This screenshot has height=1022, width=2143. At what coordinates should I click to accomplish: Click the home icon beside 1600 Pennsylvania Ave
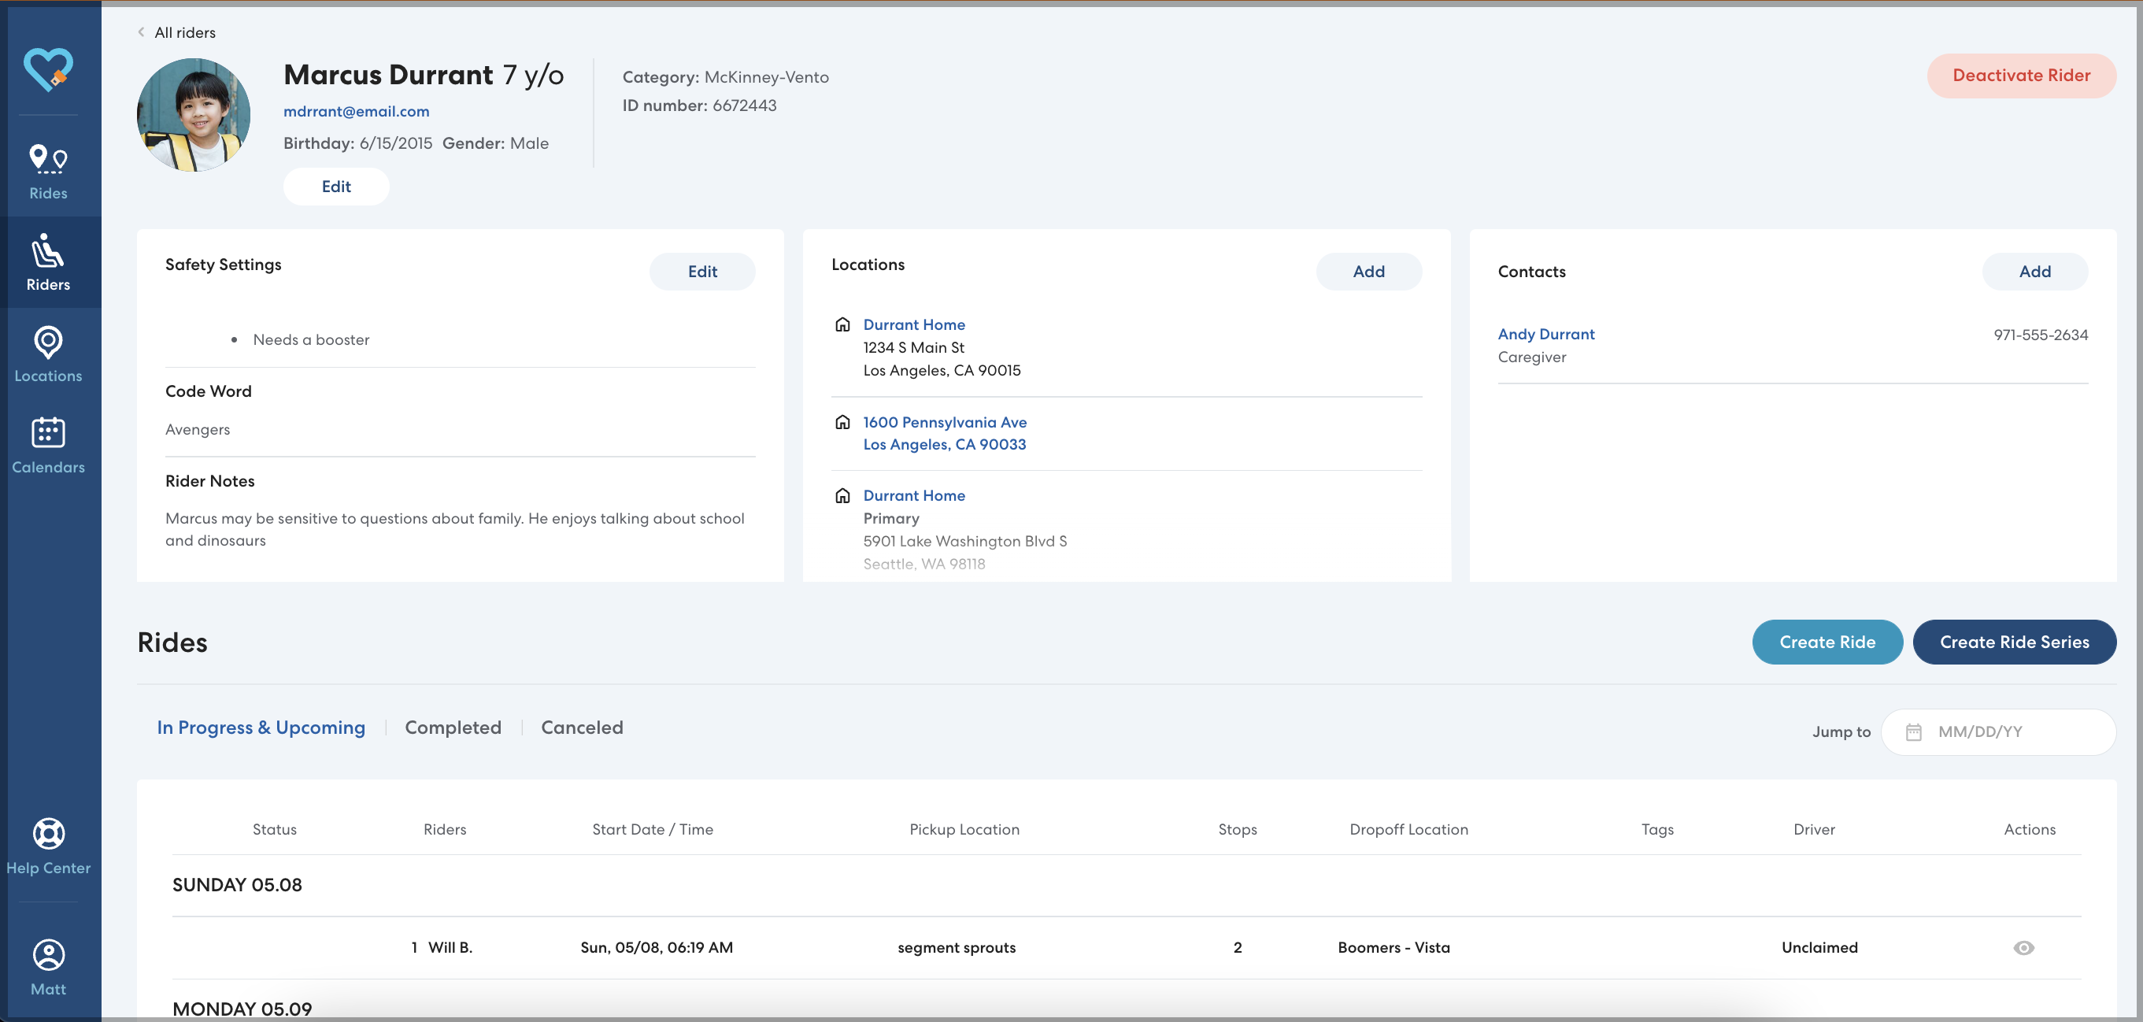(x=842, y=422)
